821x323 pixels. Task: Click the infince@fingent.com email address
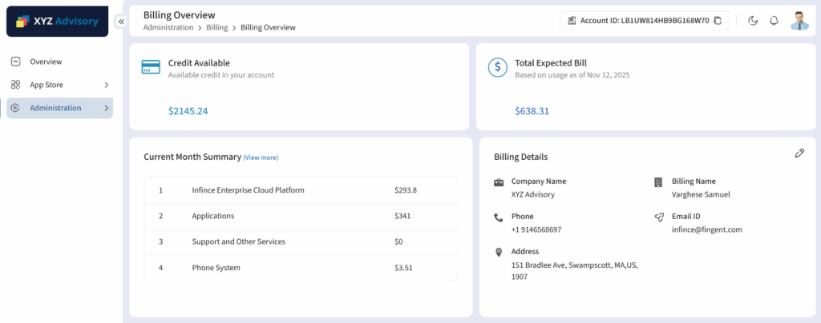706,229
